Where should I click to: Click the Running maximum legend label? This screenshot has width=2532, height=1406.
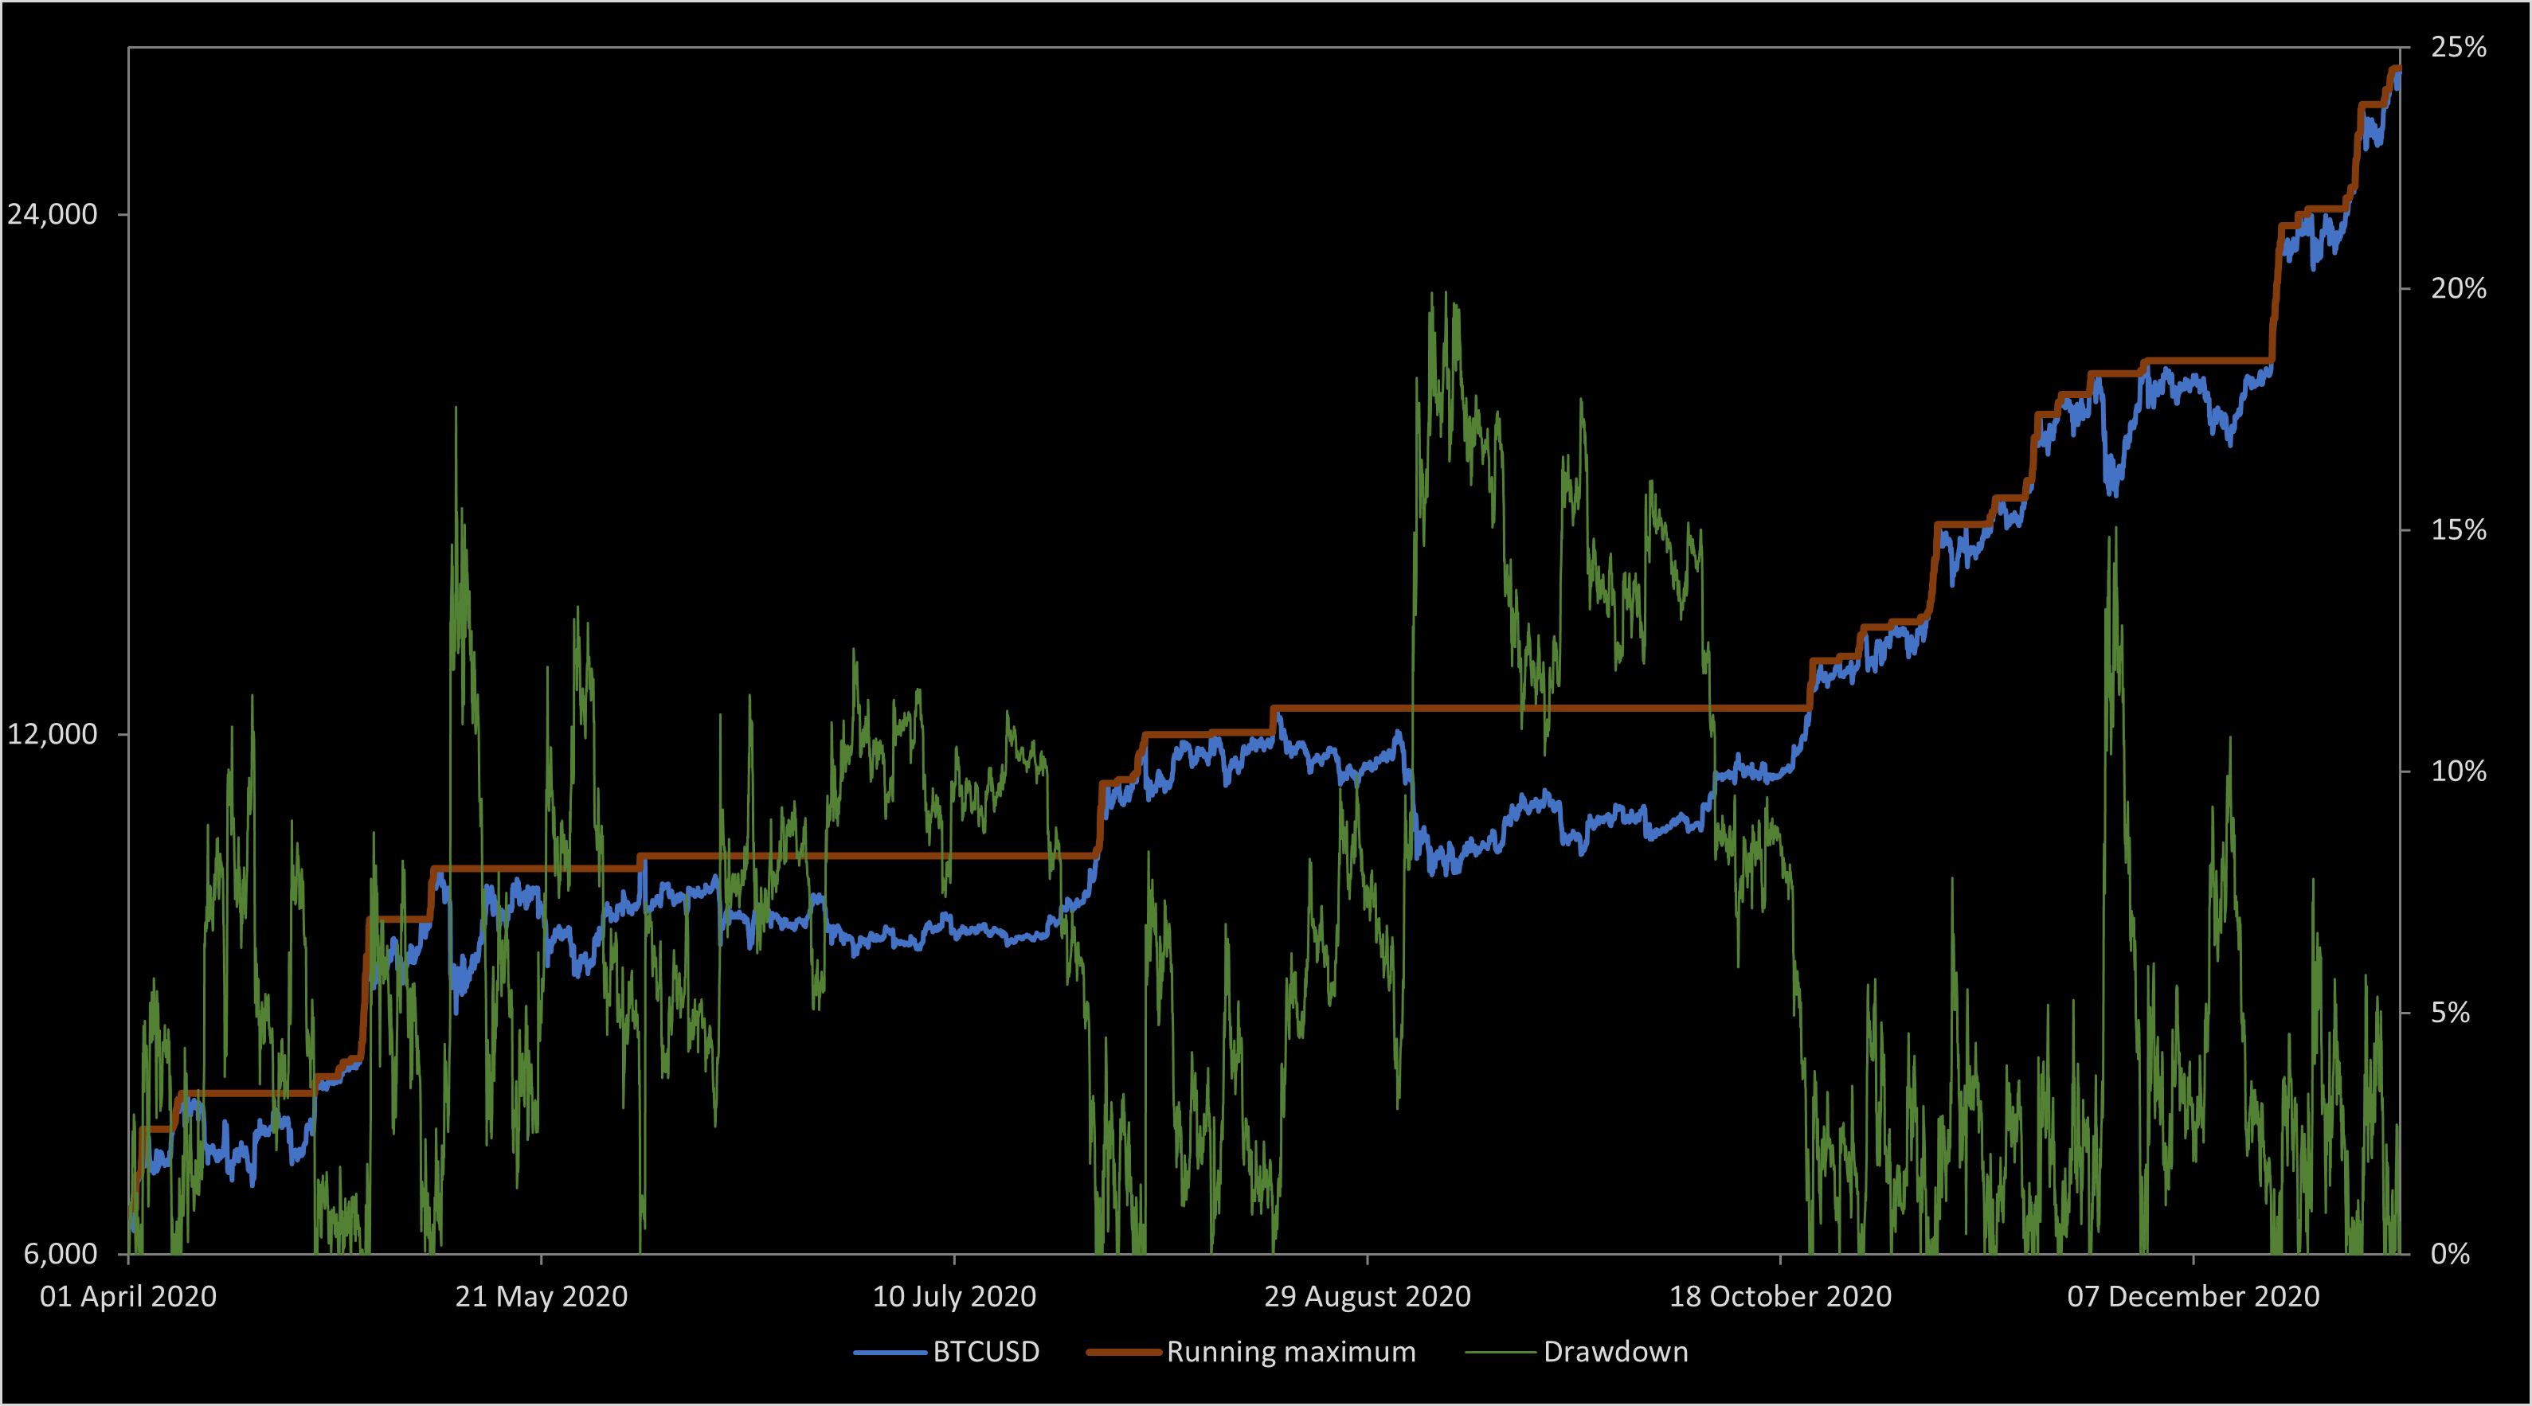pyautogui.click(x=1290, y=1352)
